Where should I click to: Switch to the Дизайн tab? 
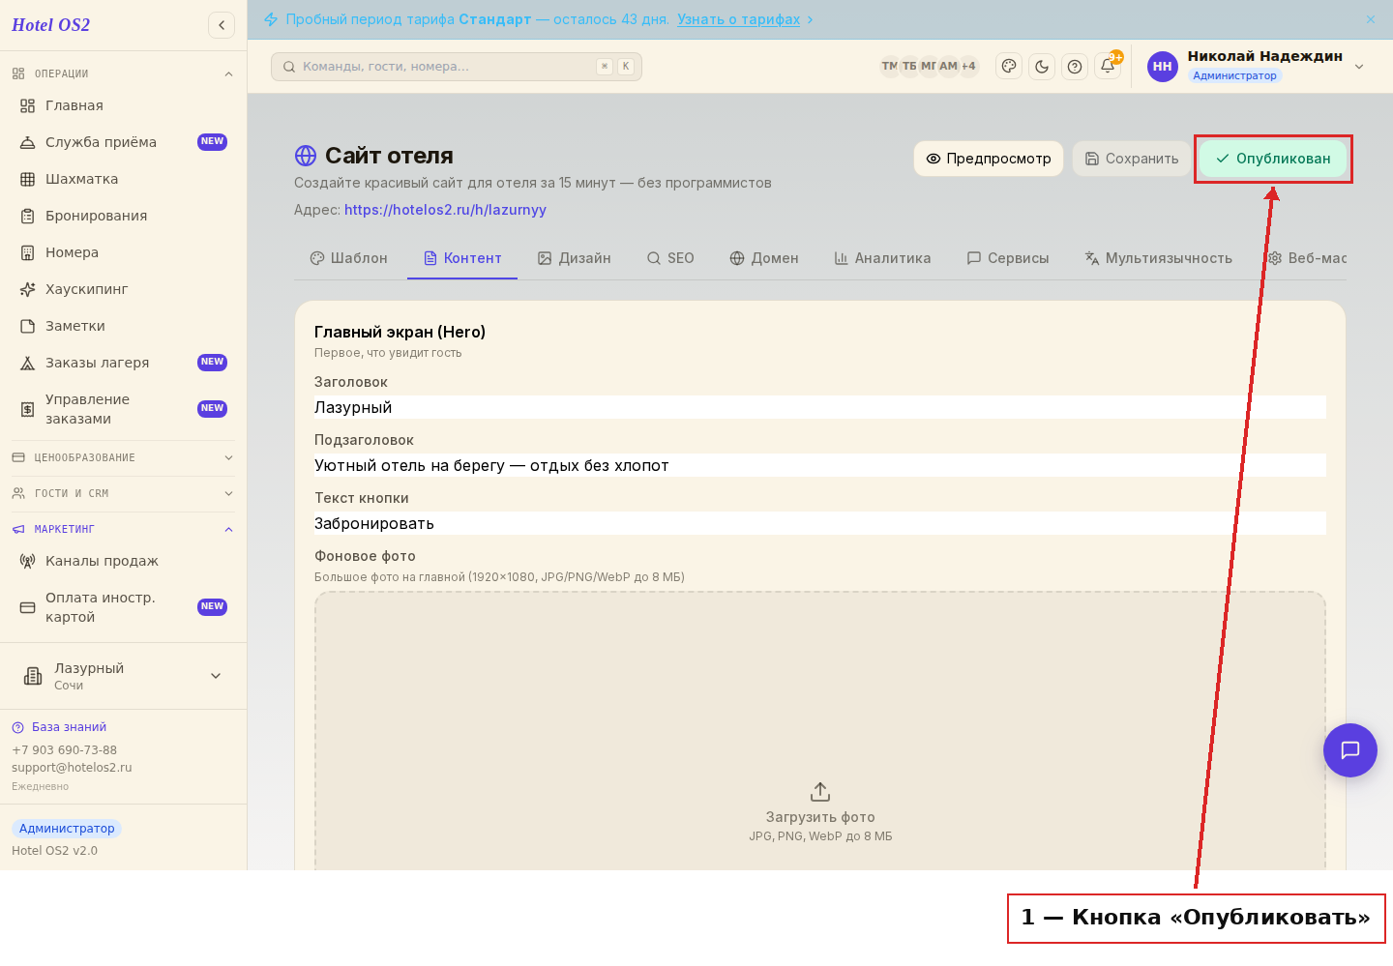575,258
